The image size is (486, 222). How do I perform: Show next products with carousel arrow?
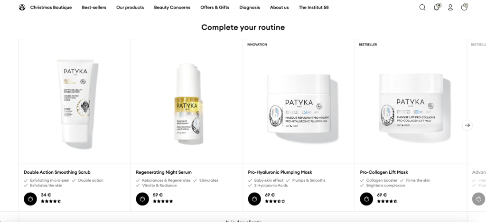467,125
